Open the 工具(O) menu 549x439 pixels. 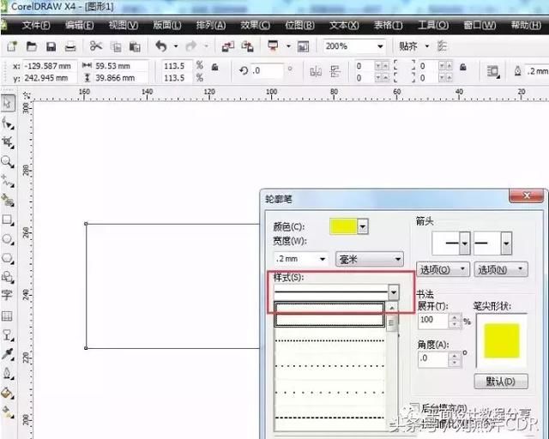pyautogui.click(x=433, y=25)
